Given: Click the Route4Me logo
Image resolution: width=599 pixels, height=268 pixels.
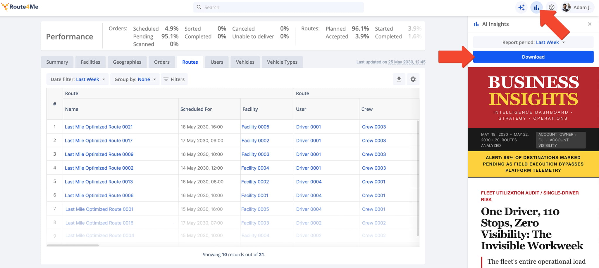Looking at the screenshot, I should (20, 7).
